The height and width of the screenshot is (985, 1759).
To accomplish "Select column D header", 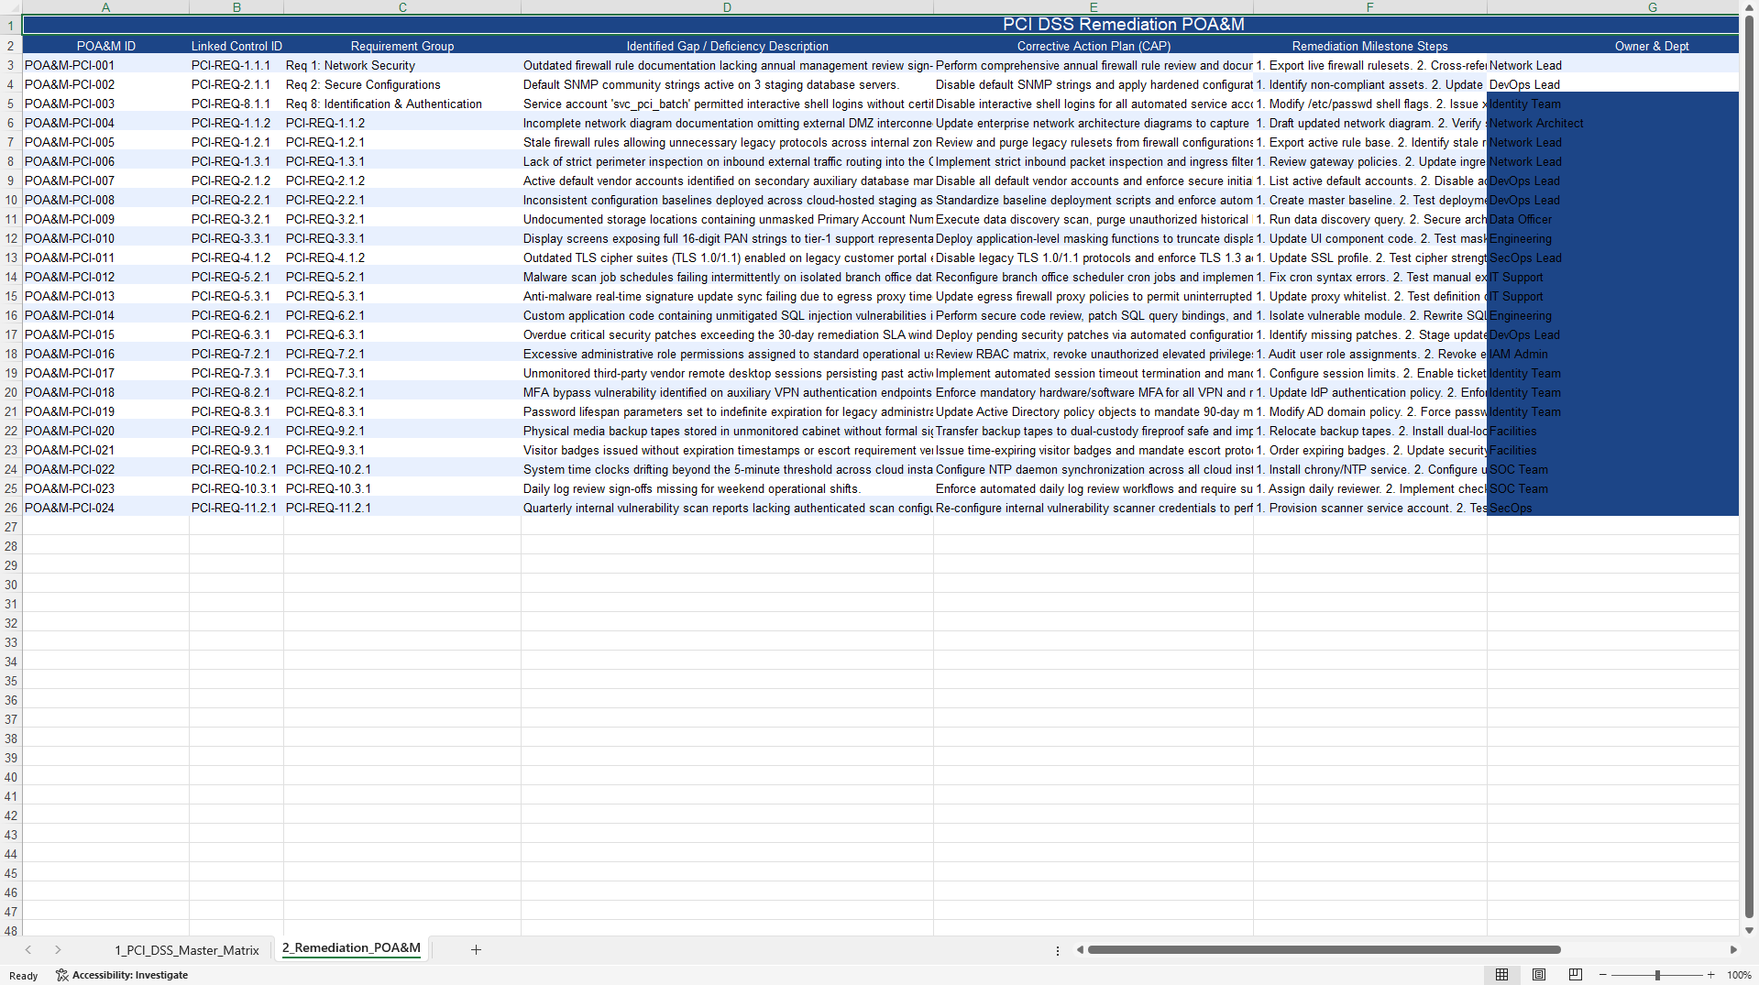I will coord(727,7).
